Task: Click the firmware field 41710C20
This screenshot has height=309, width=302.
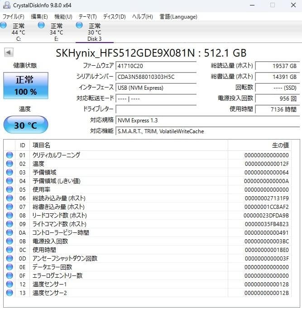Action: click(156, 66)
